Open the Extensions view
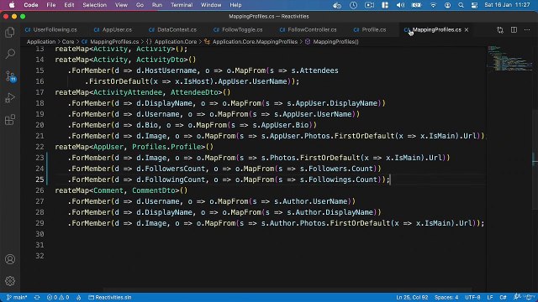 [x=10, y=120]
